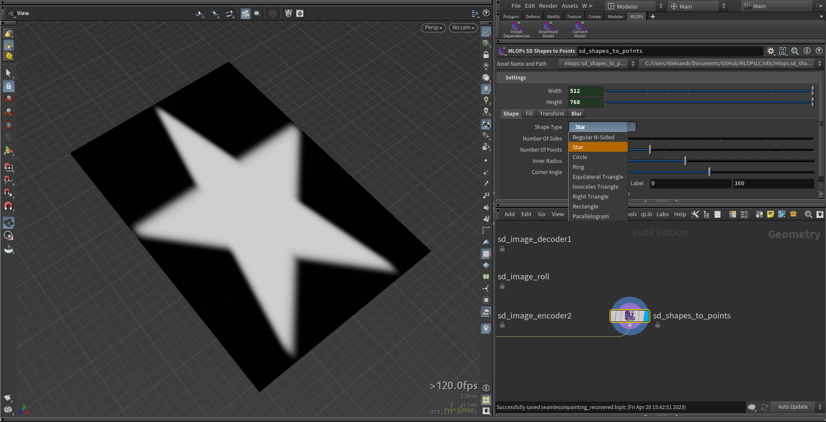Image resolution: width=826 pixels, height=422 pixels.
Task: Add sticky note in network editor
Action: click(x=771, y=214)
